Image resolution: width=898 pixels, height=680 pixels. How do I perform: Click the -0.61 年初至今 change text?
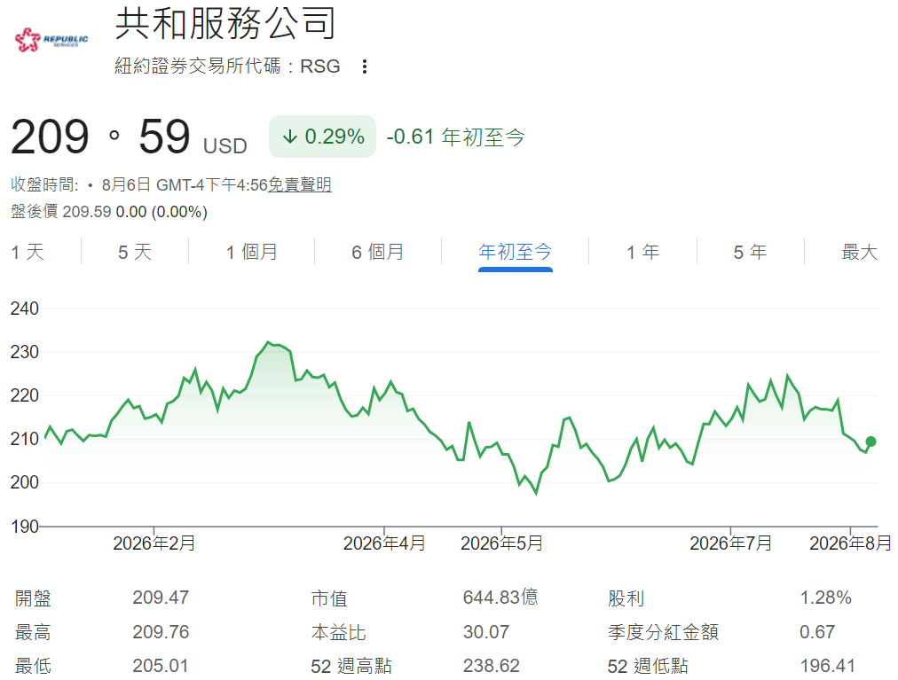[456, 137]
